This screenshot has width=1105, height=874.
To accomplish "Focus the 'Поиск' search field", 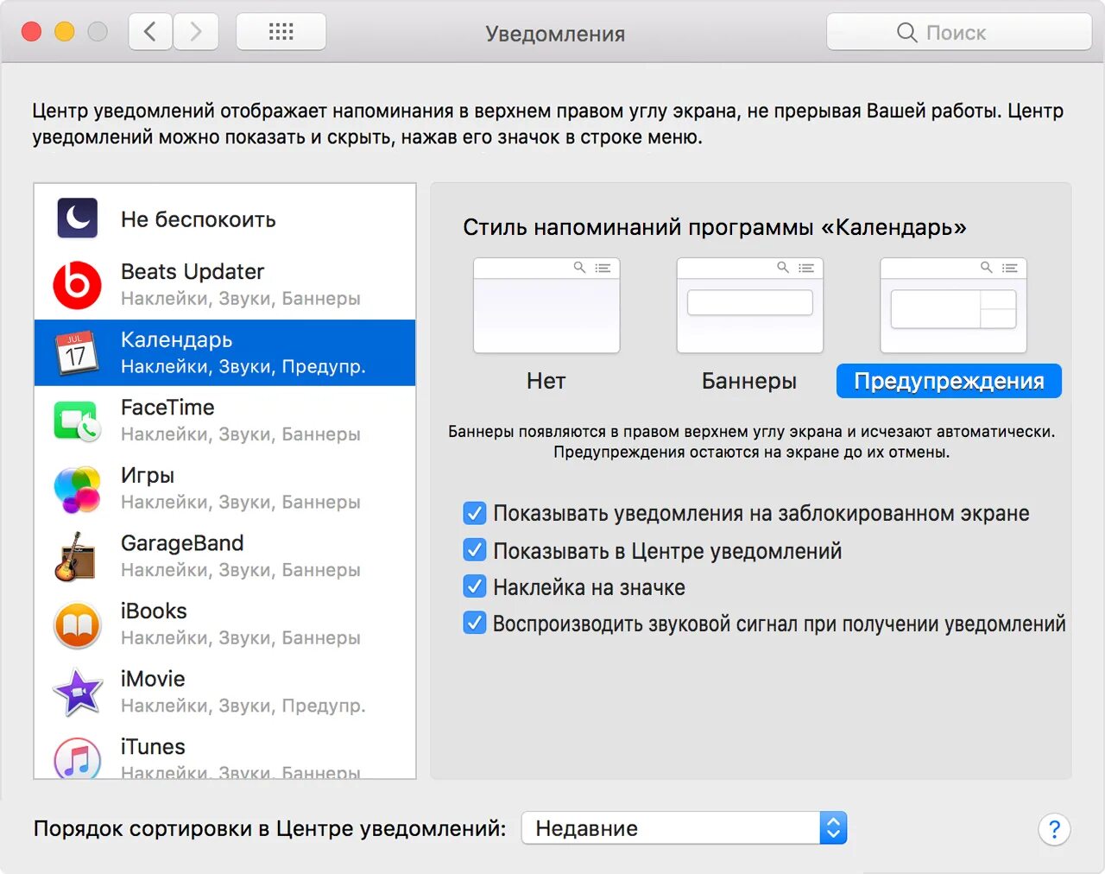I will pyautogui.click(x=959, y=33).
